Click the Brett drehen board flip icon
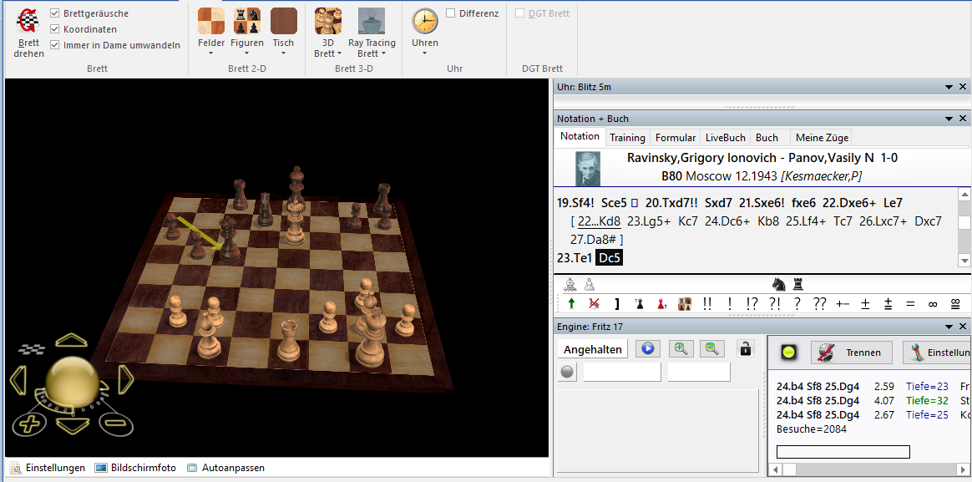The image size is (972, 482). click(x=28, y=22)
